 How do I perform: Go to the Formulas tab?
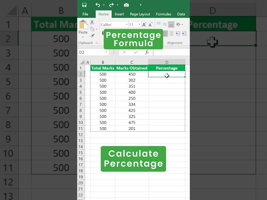(164, 14)
